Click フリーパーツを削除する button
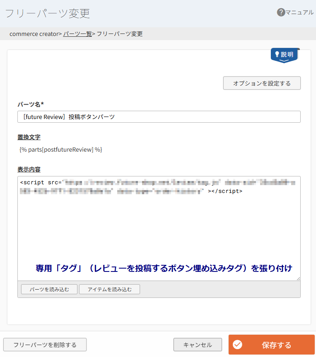The width and height of the screenshot is (316, 357). (45, 345)
